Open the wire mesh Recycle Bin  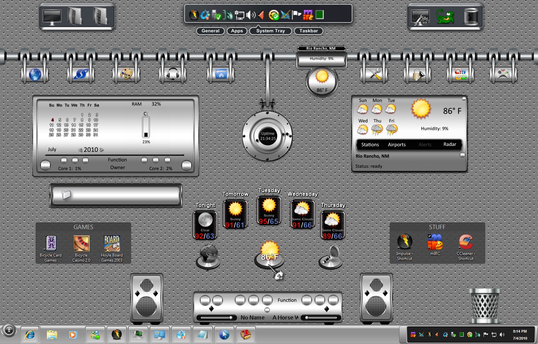[485, 305]
